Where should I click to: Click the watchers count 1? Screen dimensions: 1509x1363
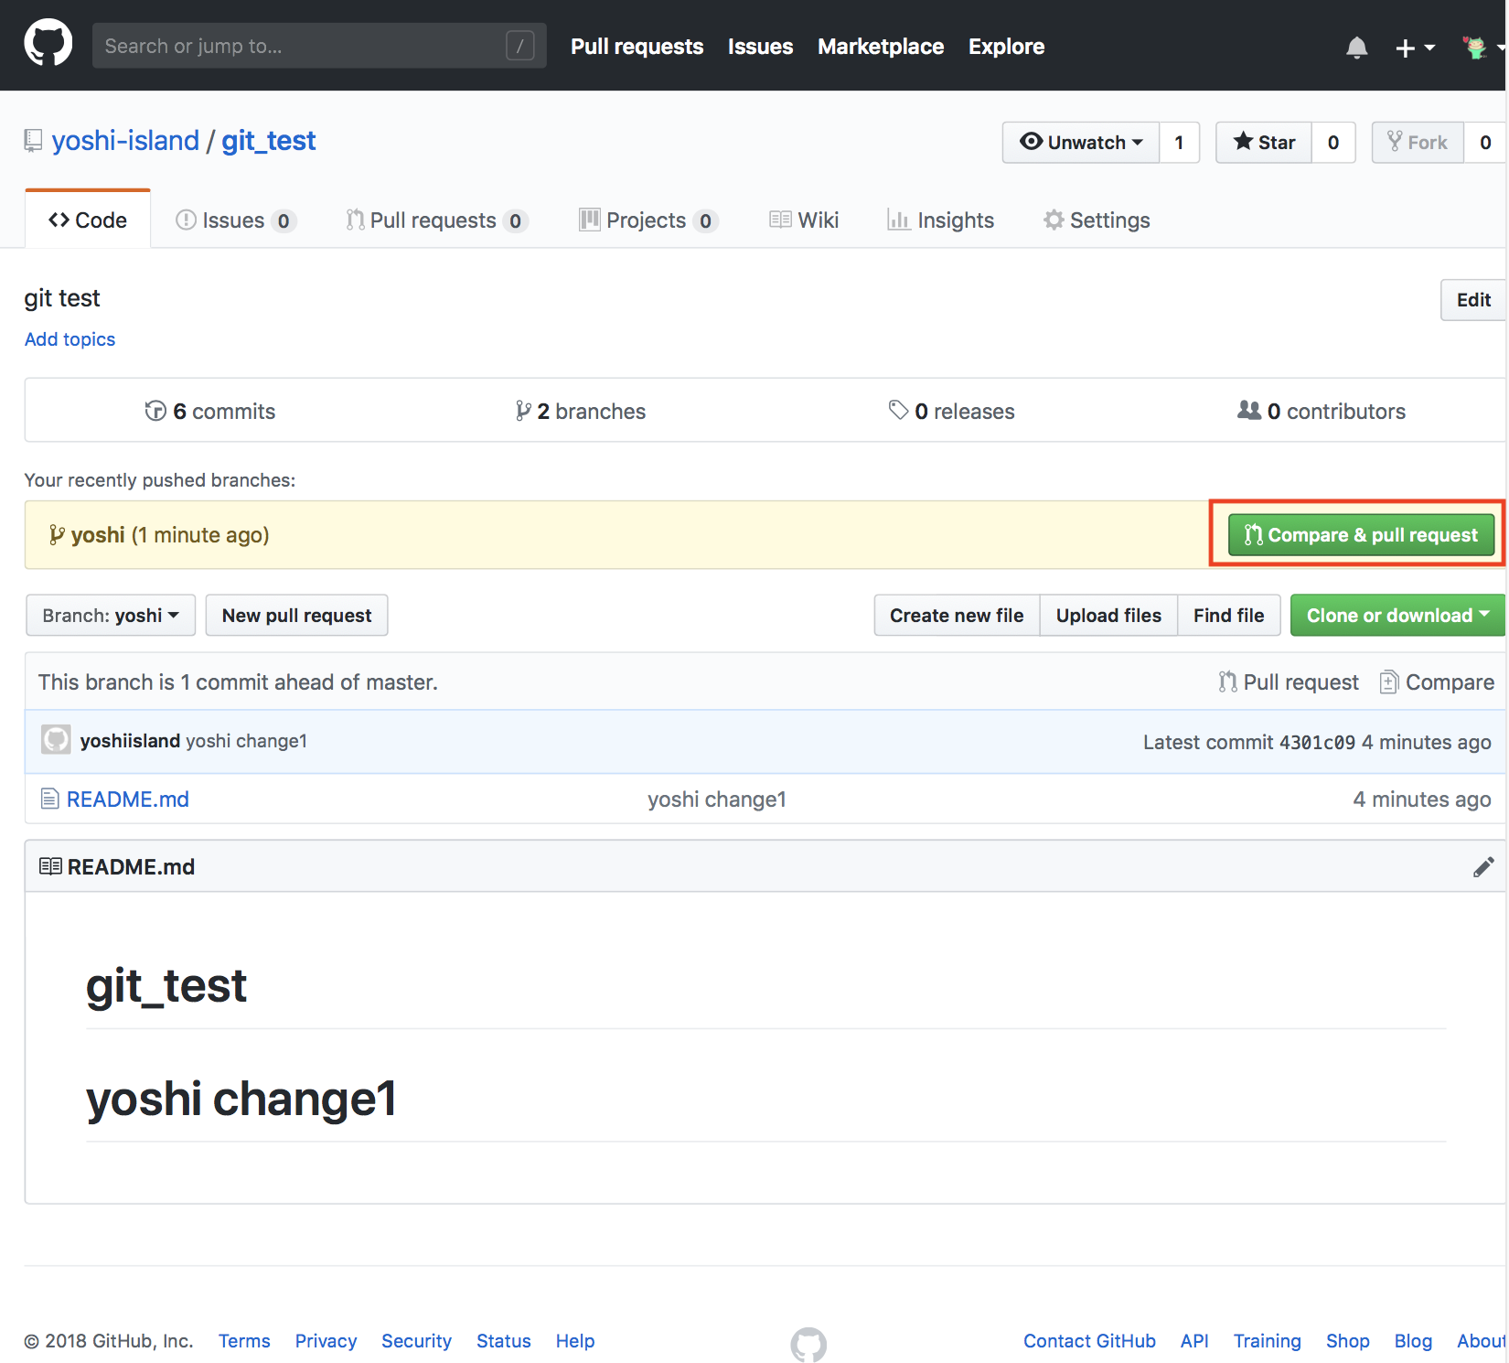pyautogui.click(x=1180, y=143)
